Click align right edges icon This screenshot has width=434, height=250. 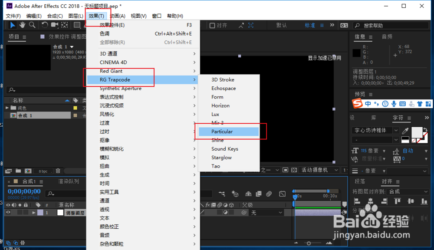click(x=384, y=201)
